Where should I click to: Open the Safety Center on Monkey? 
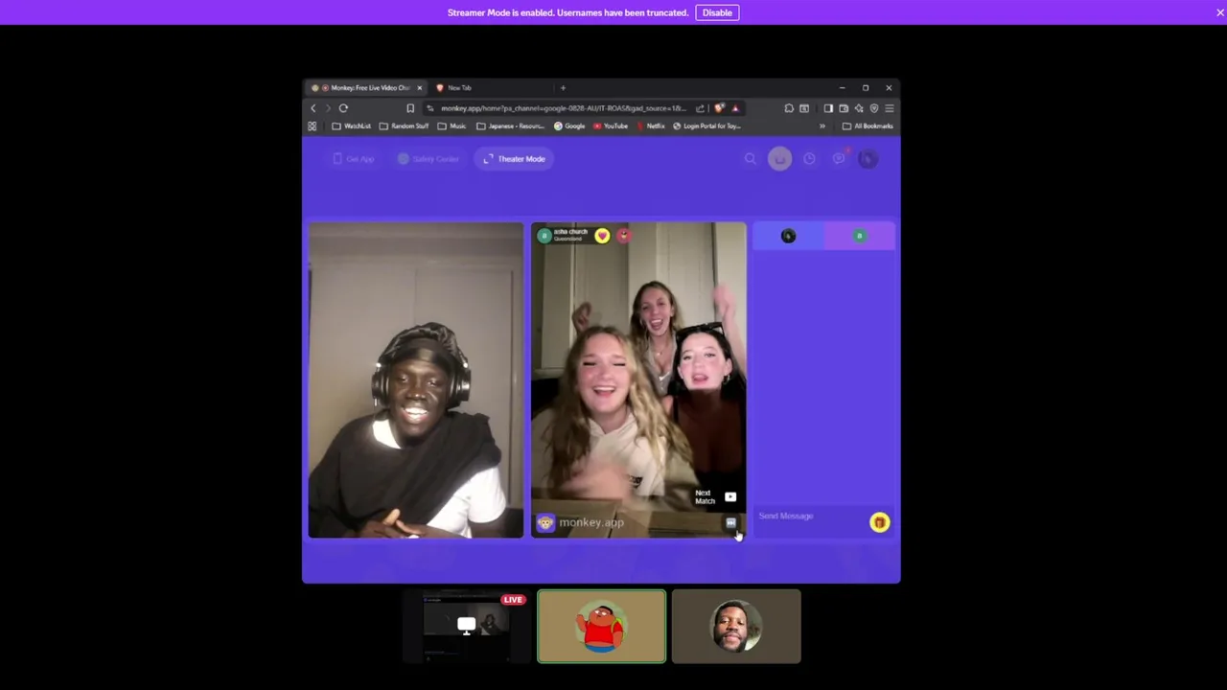428,159
